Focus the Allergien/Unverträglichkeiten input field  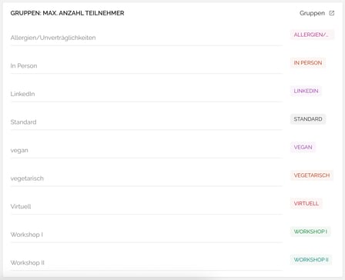pyautogui.click(x=146, y=38)
